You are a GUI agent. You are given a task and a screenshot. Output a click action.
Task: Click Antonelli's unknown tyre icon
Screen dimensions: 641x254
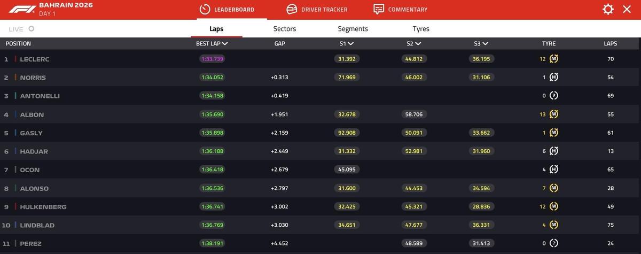[554, 96]
